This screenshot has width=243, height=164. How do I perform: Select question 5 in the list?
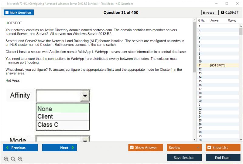[218, 42]
